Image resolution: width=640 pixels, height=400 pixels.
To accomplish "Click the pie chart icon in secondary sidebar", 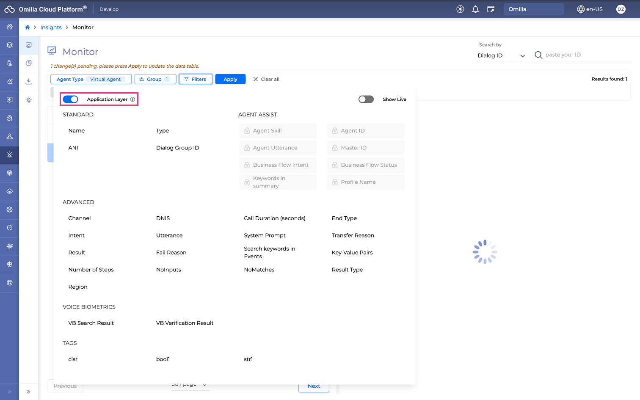I will coord(29,63).
